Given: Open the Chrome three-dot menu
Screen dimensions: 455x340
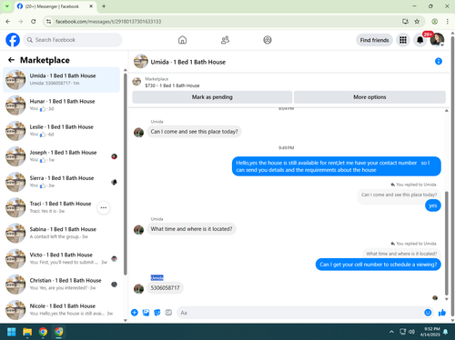Looking at the screenshot, I should (448, 22).
